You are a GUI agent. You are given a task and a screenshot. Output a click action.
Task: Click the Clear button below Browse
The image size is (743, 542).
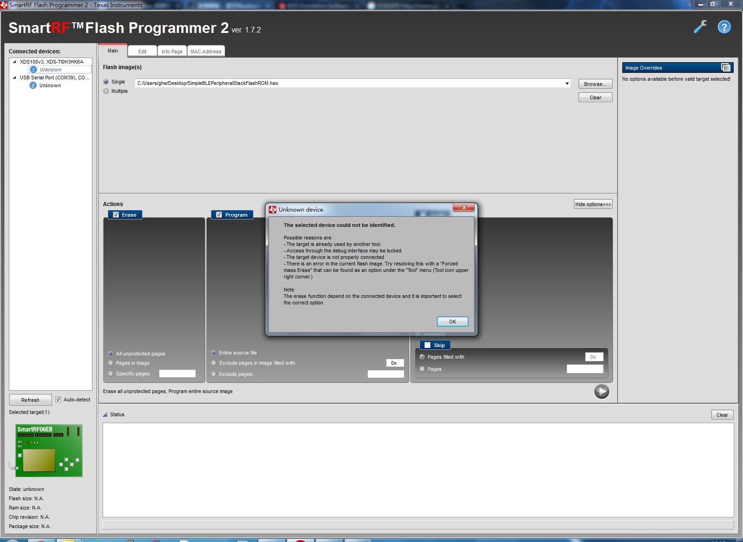point(595,97)
